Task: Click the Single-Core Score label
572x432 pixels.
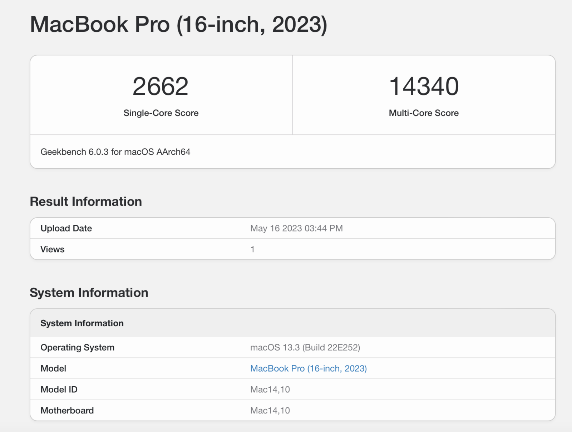Action: (161, 113)
